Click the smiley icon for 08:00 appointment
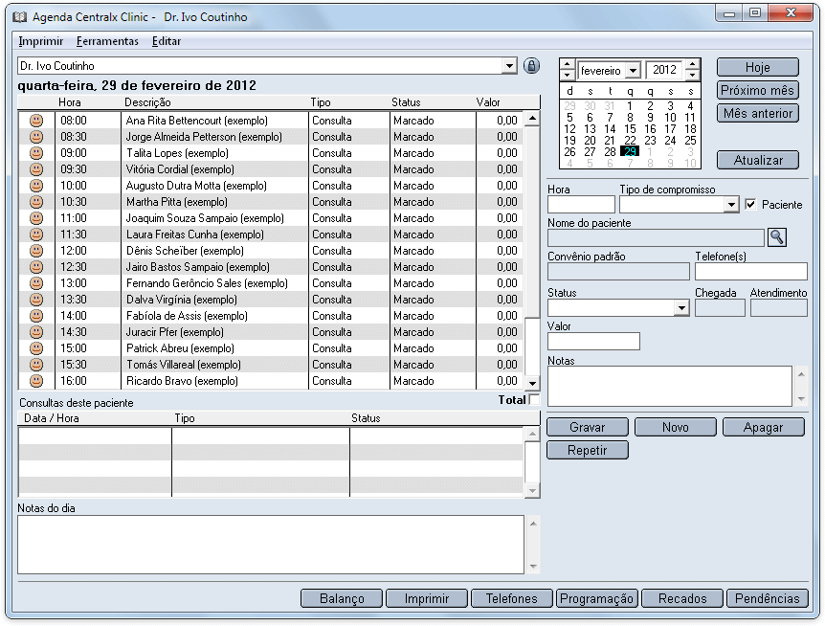 click(x=36, y=121)
